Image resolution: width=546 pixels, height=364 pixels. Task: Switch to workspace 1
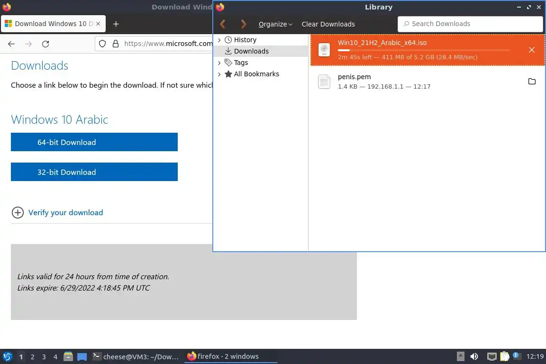point(21,357)
